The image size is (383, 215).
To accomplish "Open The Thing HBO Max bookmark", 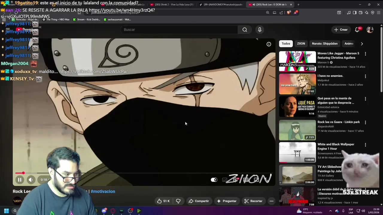I will click(x=56, y=19).
